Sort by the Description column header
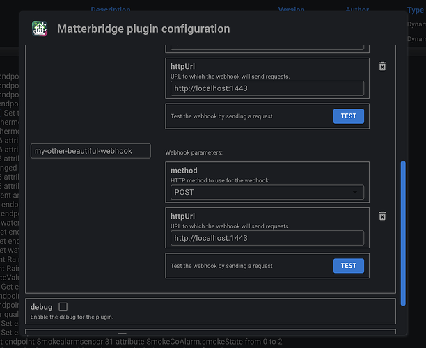The height and width of the screenshot is (348, 426). point(111,10)
